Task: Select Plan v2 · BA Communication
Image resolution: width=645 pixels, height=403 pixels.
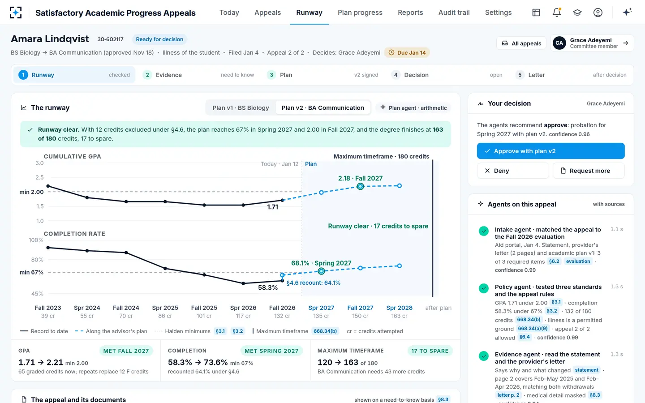Action: (322, 108)
